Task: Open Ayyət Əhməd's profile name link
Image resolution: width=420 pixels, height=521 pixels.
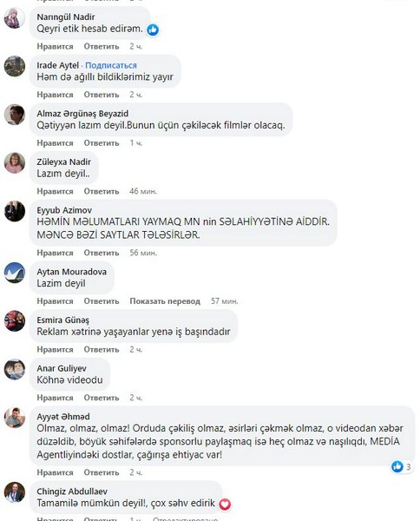Action: 63,417
